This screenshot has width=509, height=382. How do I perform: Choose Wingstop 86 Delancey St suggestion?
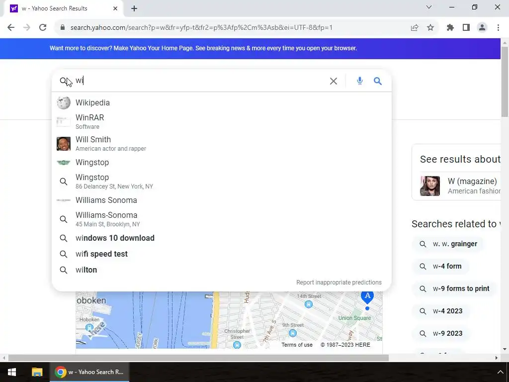pos(222,182)
